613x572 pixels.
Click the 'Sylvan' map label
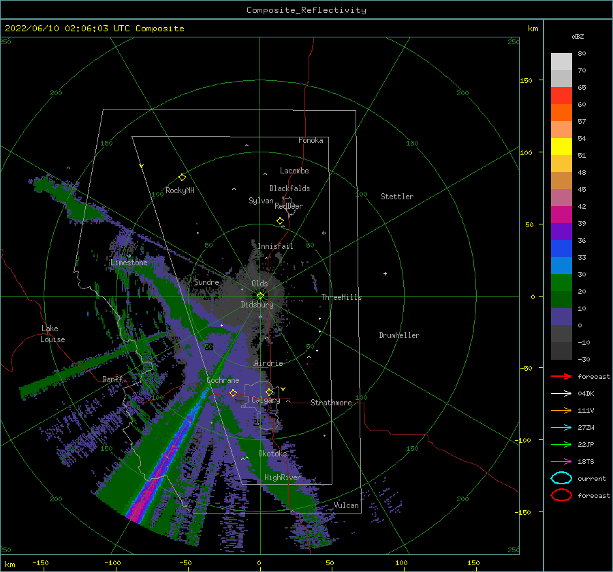click(x=261, y=201)
